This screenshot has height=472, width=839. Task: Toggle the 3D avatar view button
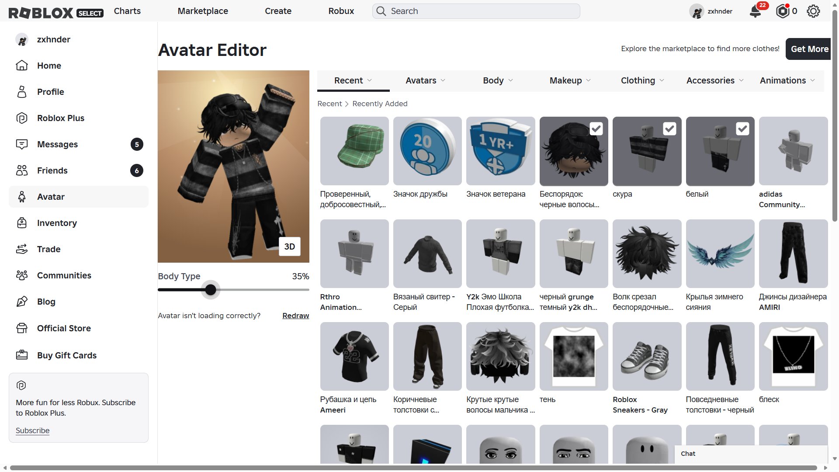pos(290,246)
